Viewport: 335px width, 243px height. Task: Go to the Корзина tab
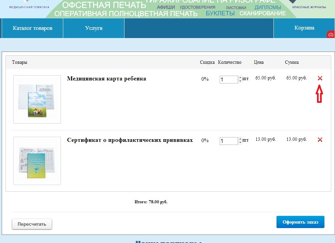click(304, 28)
